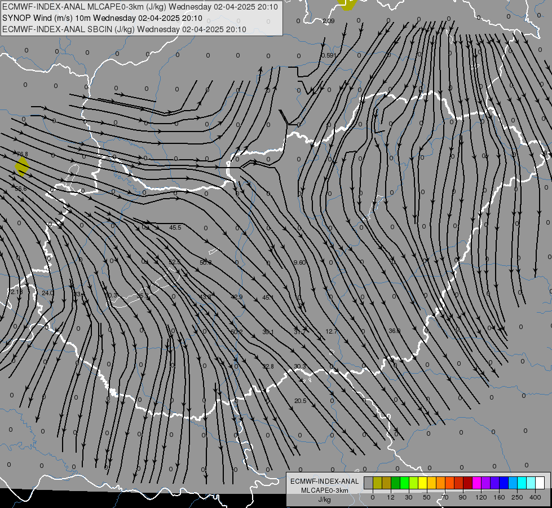Click the map value 45.5
This screenshot has height=508, width=552.
point(175,227)
